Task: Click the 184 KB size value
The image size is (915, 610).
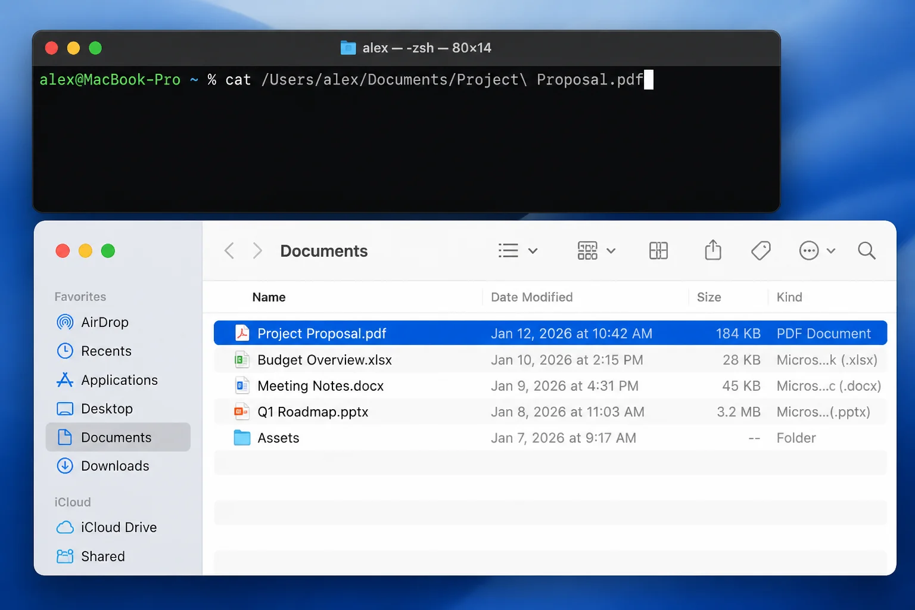Action: (738, 334)
